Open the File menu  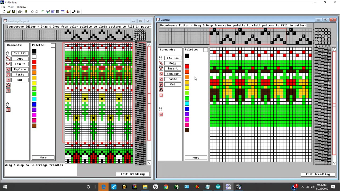[x=3, y=7]
